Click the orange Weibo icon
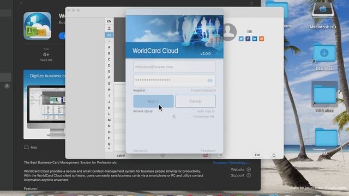The width and height of the screenshot is (349, 196). point(262,39)
